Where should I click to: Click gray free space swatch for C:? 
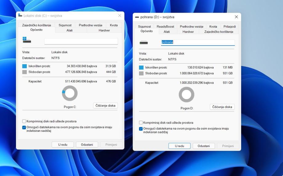24,72
